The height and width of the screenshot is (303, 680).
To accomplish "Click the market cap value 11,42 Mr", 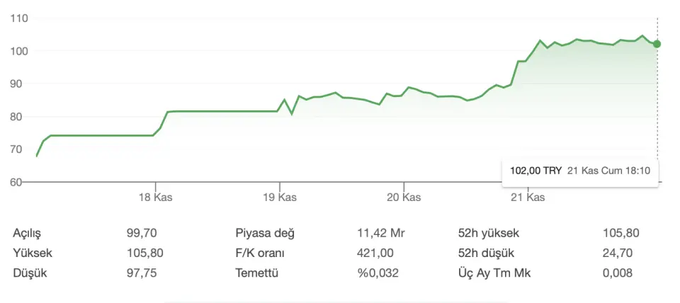I will click(381, 232).
